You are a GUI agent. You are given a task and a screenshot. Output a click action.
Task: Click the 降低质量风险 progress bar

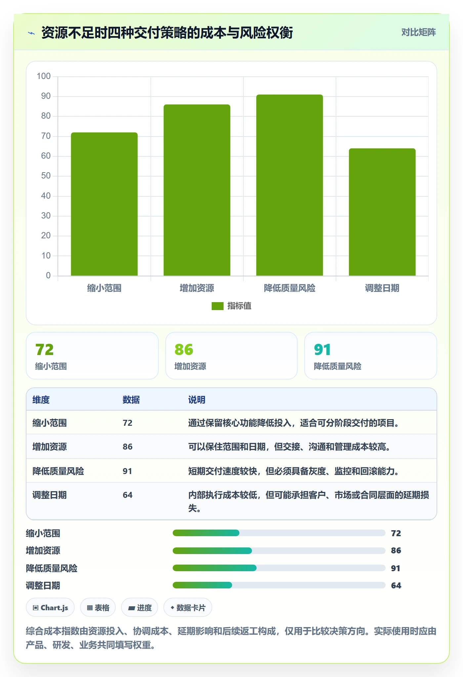click(x=279, y=568)
